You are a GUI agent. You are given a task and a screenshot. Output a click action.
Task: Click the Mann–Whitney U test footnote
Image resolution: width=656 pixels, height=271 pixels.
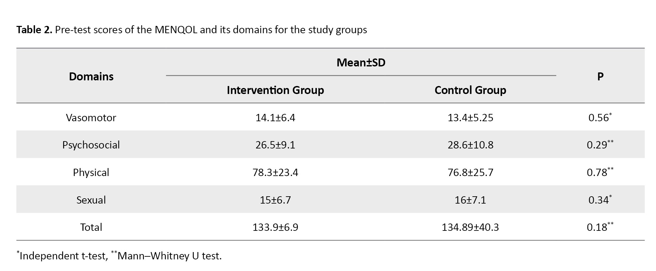[x=170, y=256]
